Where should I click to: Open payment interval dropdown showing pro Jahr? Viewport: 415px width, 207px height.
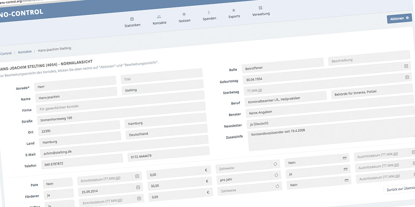tap(249, 178)
